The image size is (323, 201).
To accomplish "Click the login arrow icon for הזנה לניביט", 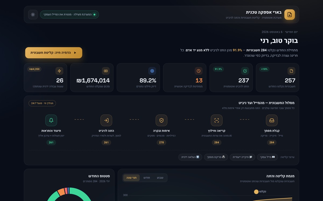I will pyautogui.click(x=106, y=120).
